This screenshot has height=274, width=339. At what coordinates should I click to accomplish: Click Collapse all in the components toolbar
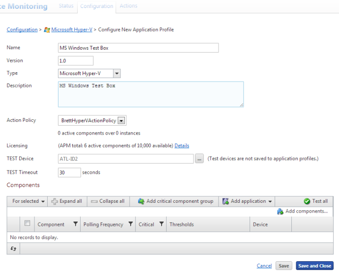tap(108, 201)
